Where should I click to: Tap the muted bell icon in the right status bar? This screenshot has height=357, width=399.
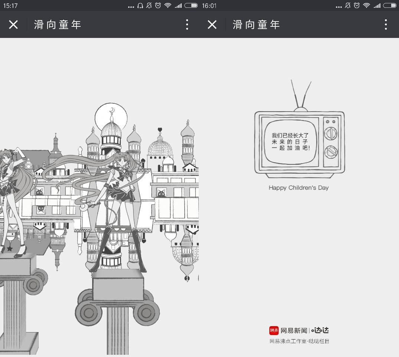(x=348, y=5)
